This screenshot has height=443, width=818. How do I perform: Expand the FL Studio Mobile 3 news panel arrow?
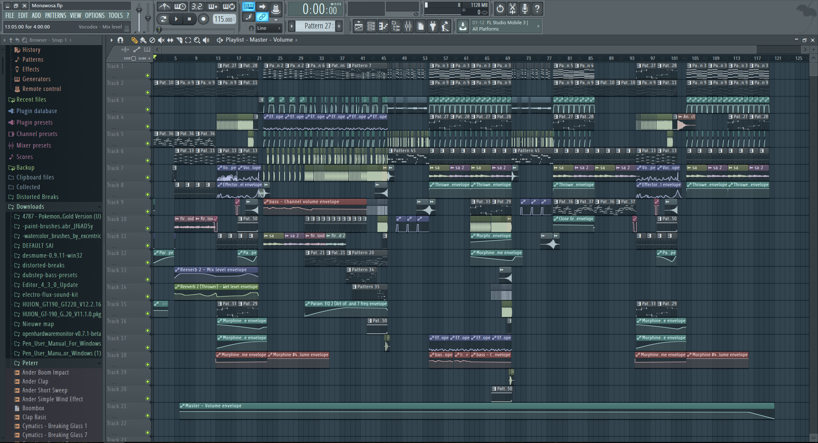click(x=538, y=26)
